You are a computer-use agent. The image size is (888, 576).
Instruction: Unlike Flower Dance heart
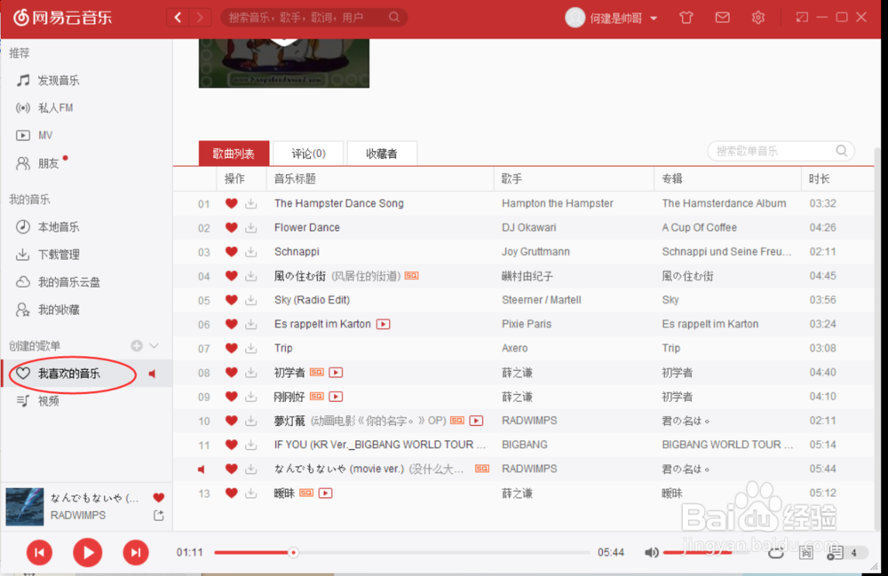pyautogui.click(x=231, y=227)
